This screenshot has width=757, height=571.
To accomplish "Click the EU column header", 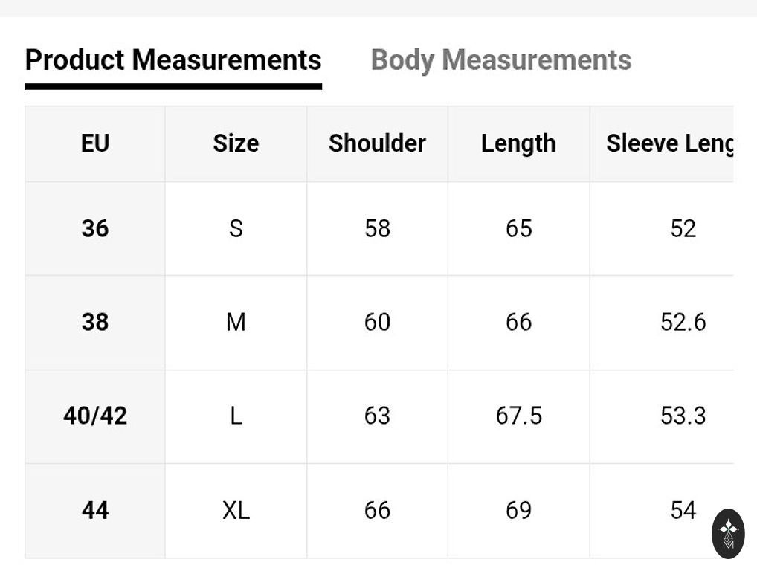I will (x=95, y=143).
